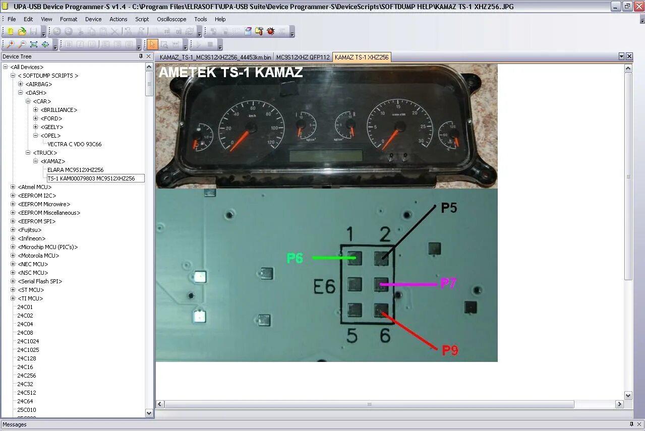Collapse the <DASH> tree node
645x431 pixels.
click(x=21, y=93)
